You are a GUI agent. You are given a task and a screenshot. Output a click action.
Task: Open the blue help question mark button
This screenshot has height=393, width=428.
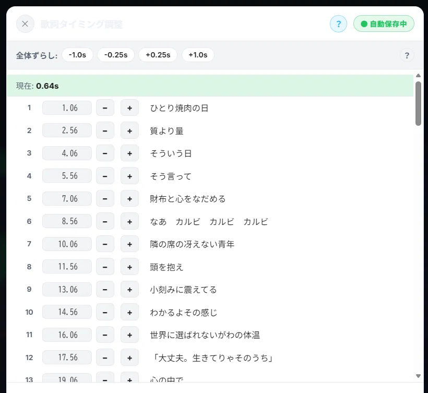tap(338, 24)
